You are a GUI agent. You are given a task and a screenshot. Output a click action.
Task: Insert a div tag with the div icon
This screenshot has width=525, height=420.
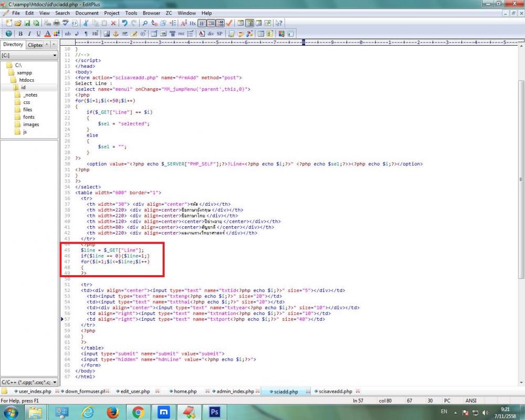pyautogui.click(x=211, y=34)
